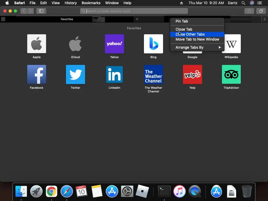Show the Safari sidebar
This screenshot has height=201, width=268.
[41, 11]
